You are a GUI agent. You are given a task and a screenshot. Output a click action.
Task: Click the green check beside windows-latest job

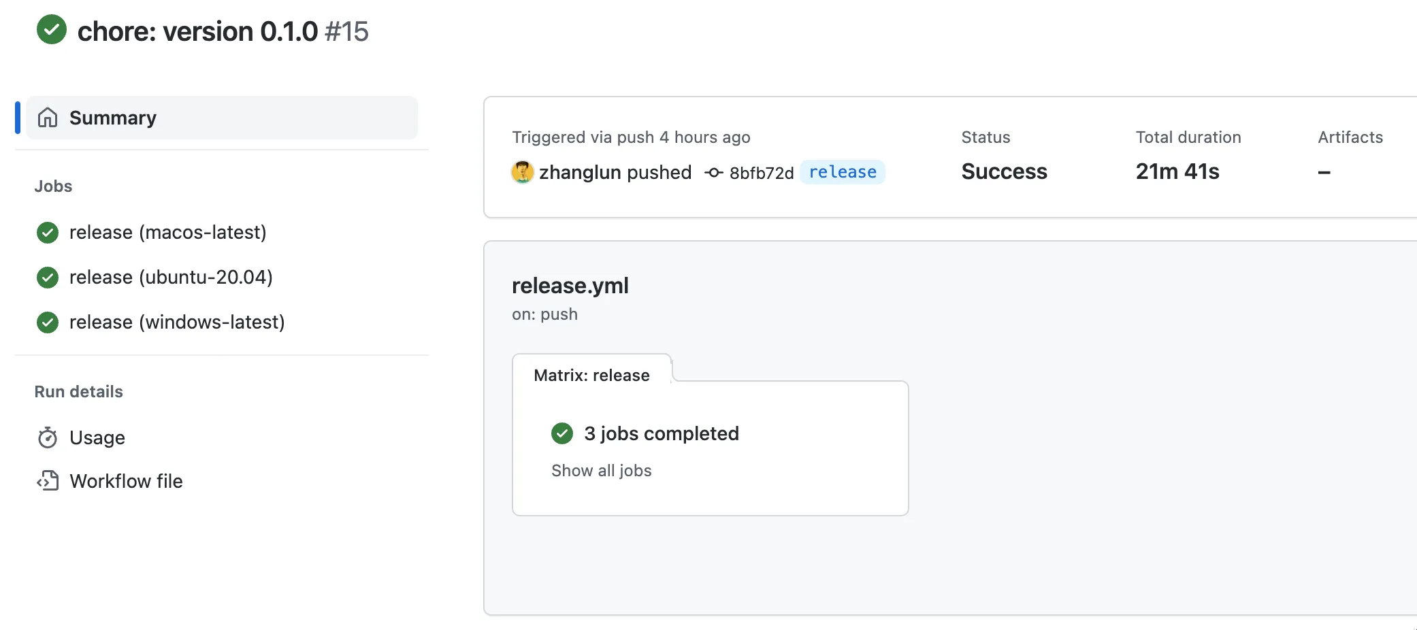tap(48, 322)
